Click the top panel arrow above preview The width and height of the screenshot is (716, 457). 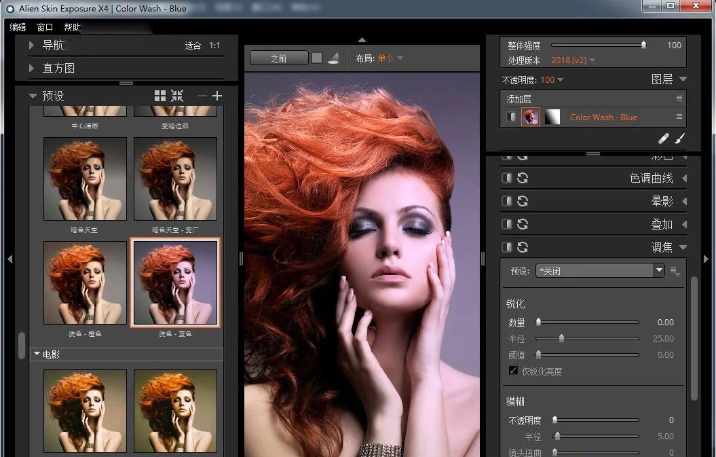[362, 40]
